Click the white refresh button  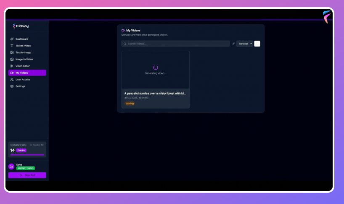(x=257, y=44)
